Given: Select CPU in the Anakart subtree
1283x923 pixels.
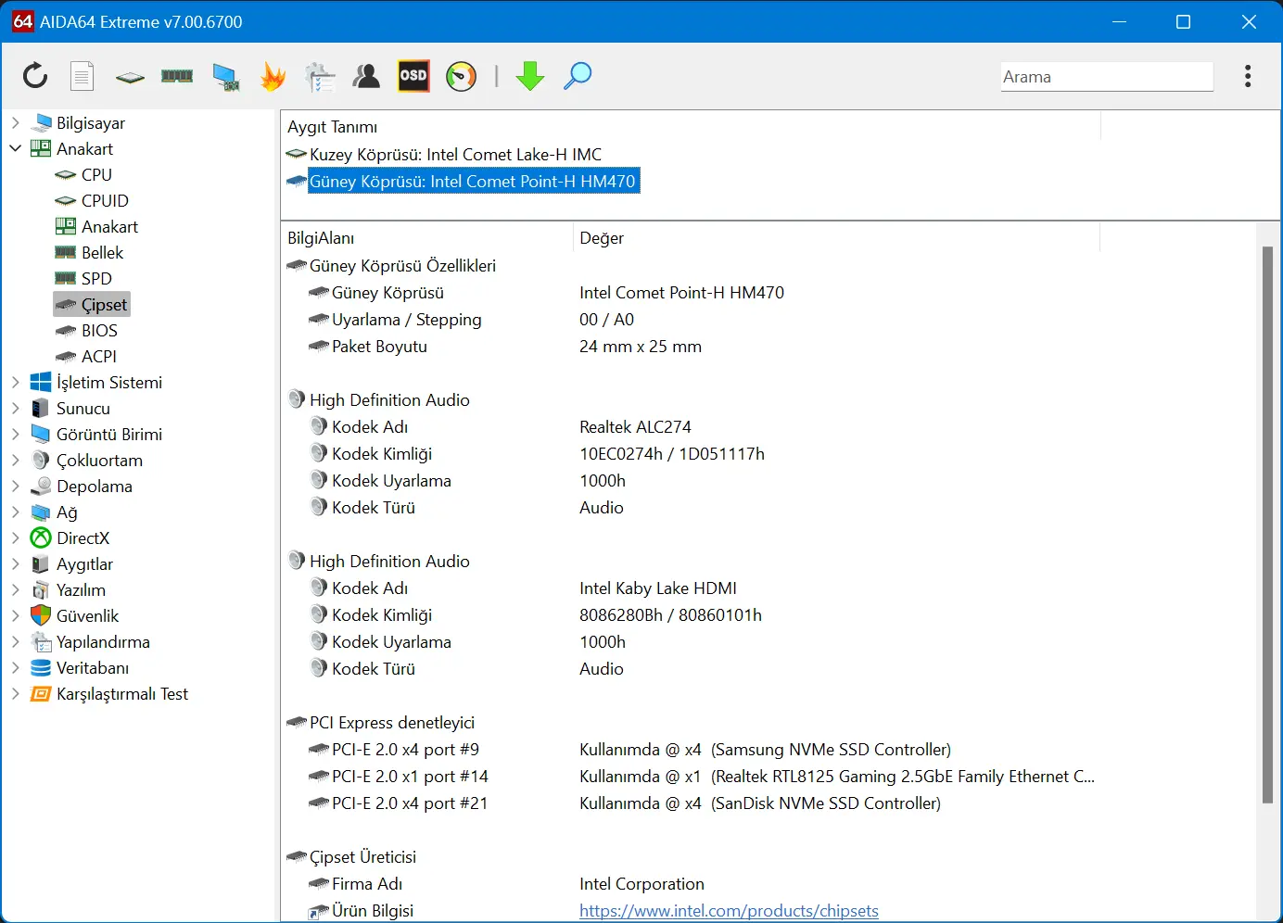Looking at the screenshot, I should tap(96, 174).
